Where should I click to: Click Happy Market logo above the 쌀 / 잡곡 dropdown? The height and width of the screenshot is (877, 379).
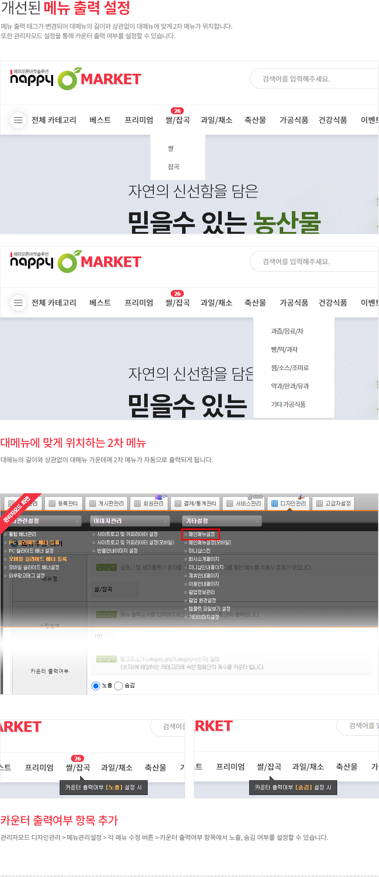tap(75, 79)
